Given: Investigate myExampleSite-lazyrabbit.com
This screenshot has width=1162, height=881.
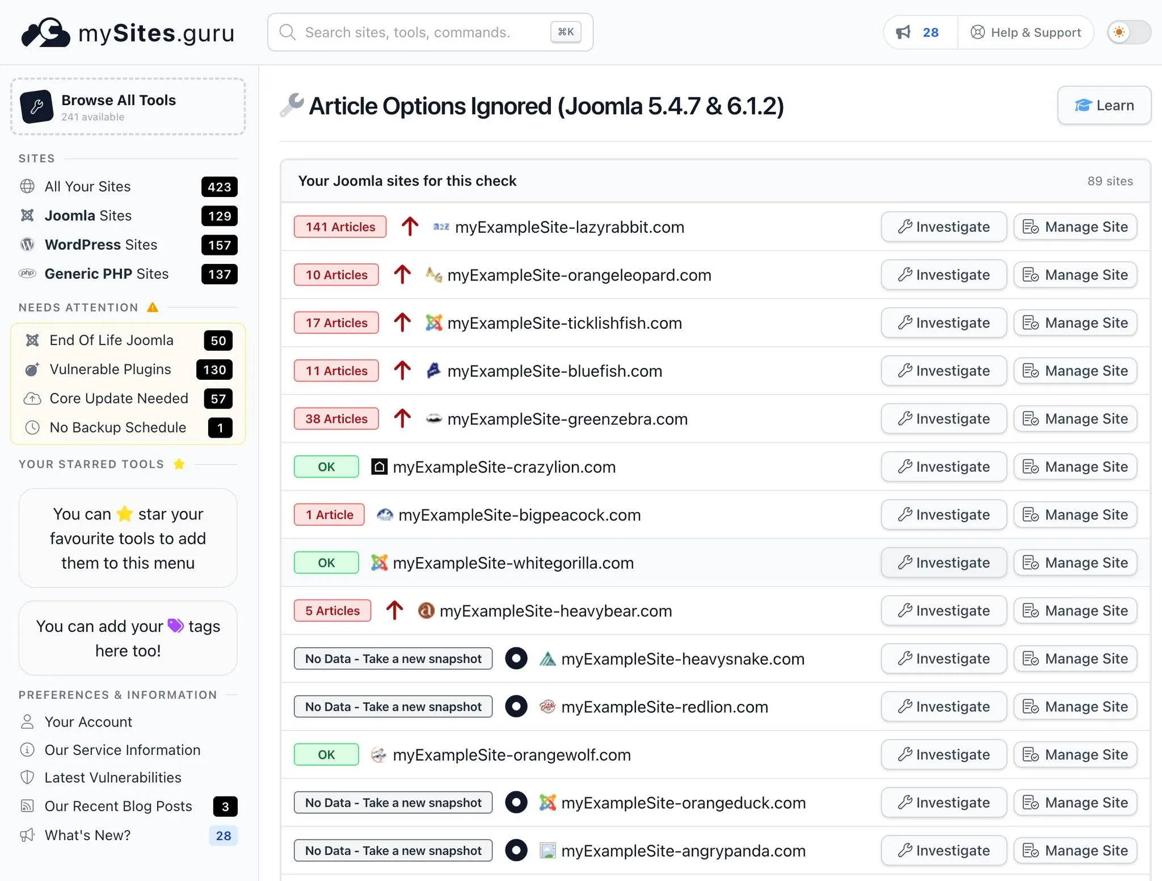Looking at the screenshot, I should coord(944,227).
